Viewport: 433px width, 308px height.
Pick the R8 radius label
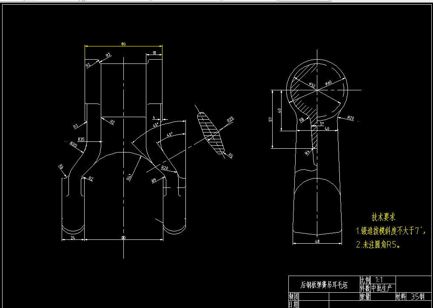(x=302, y=120)
